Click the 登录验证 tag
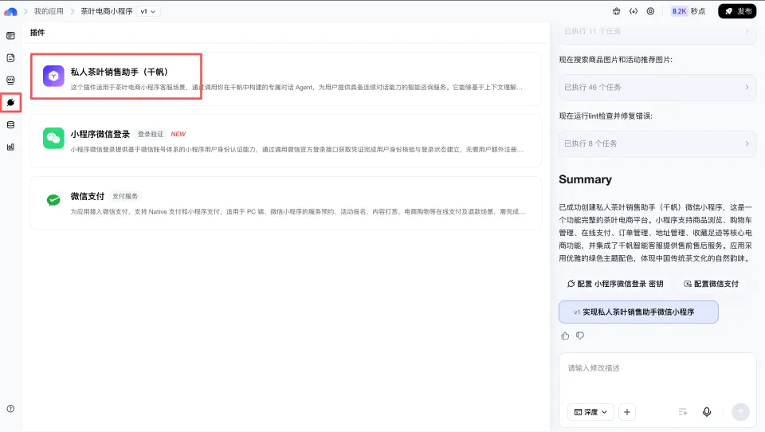 click(x=151, y=134)
